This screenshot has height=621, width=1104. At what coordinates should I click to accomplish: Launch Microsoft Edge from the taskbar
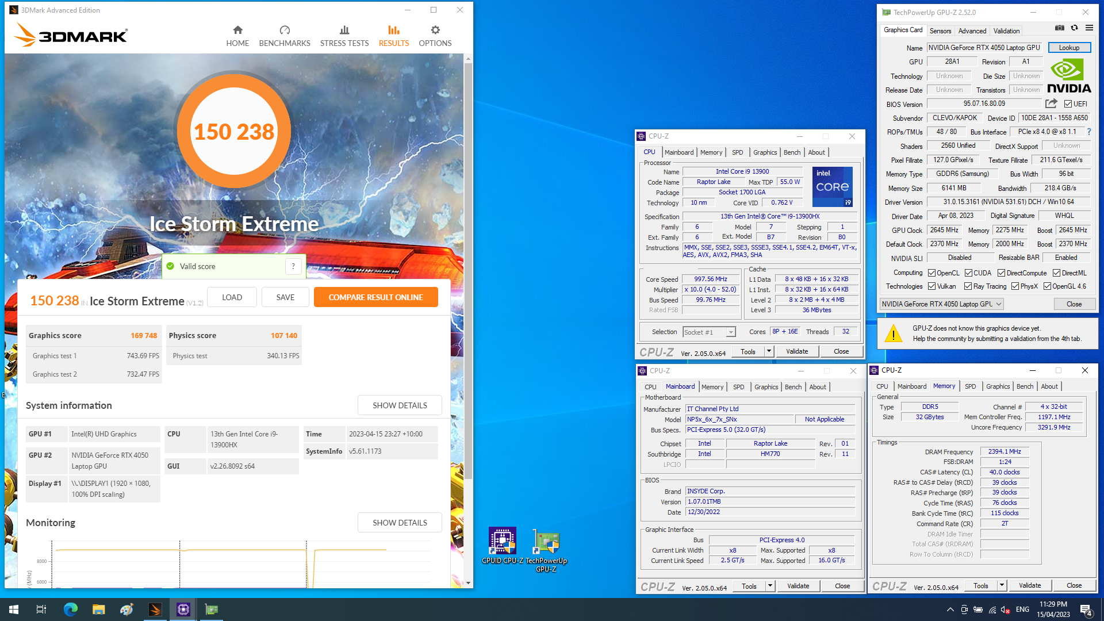[x=70, y=609]
